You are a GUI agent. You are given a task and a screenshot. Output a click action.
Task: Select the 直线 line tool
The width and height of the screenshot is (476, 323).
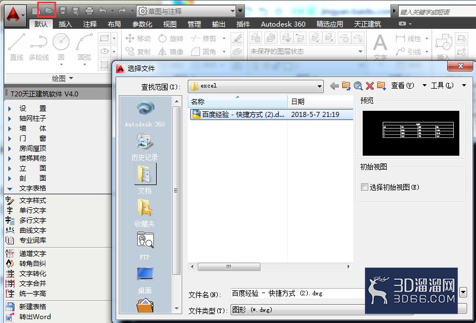point(17,47)
